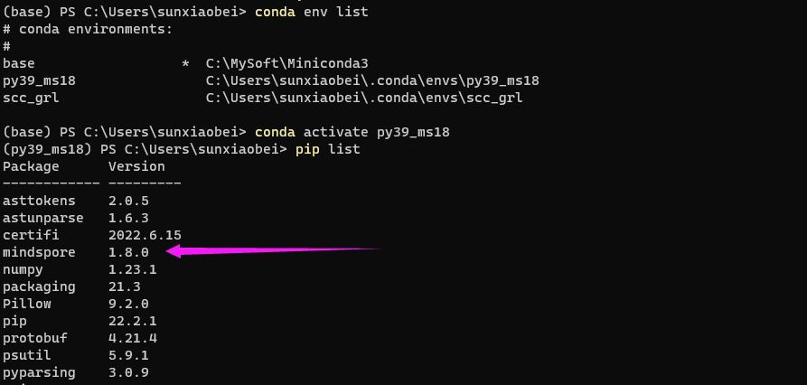
Task: Click the scc_grl environment folder path
Action: tap(363, 98)
